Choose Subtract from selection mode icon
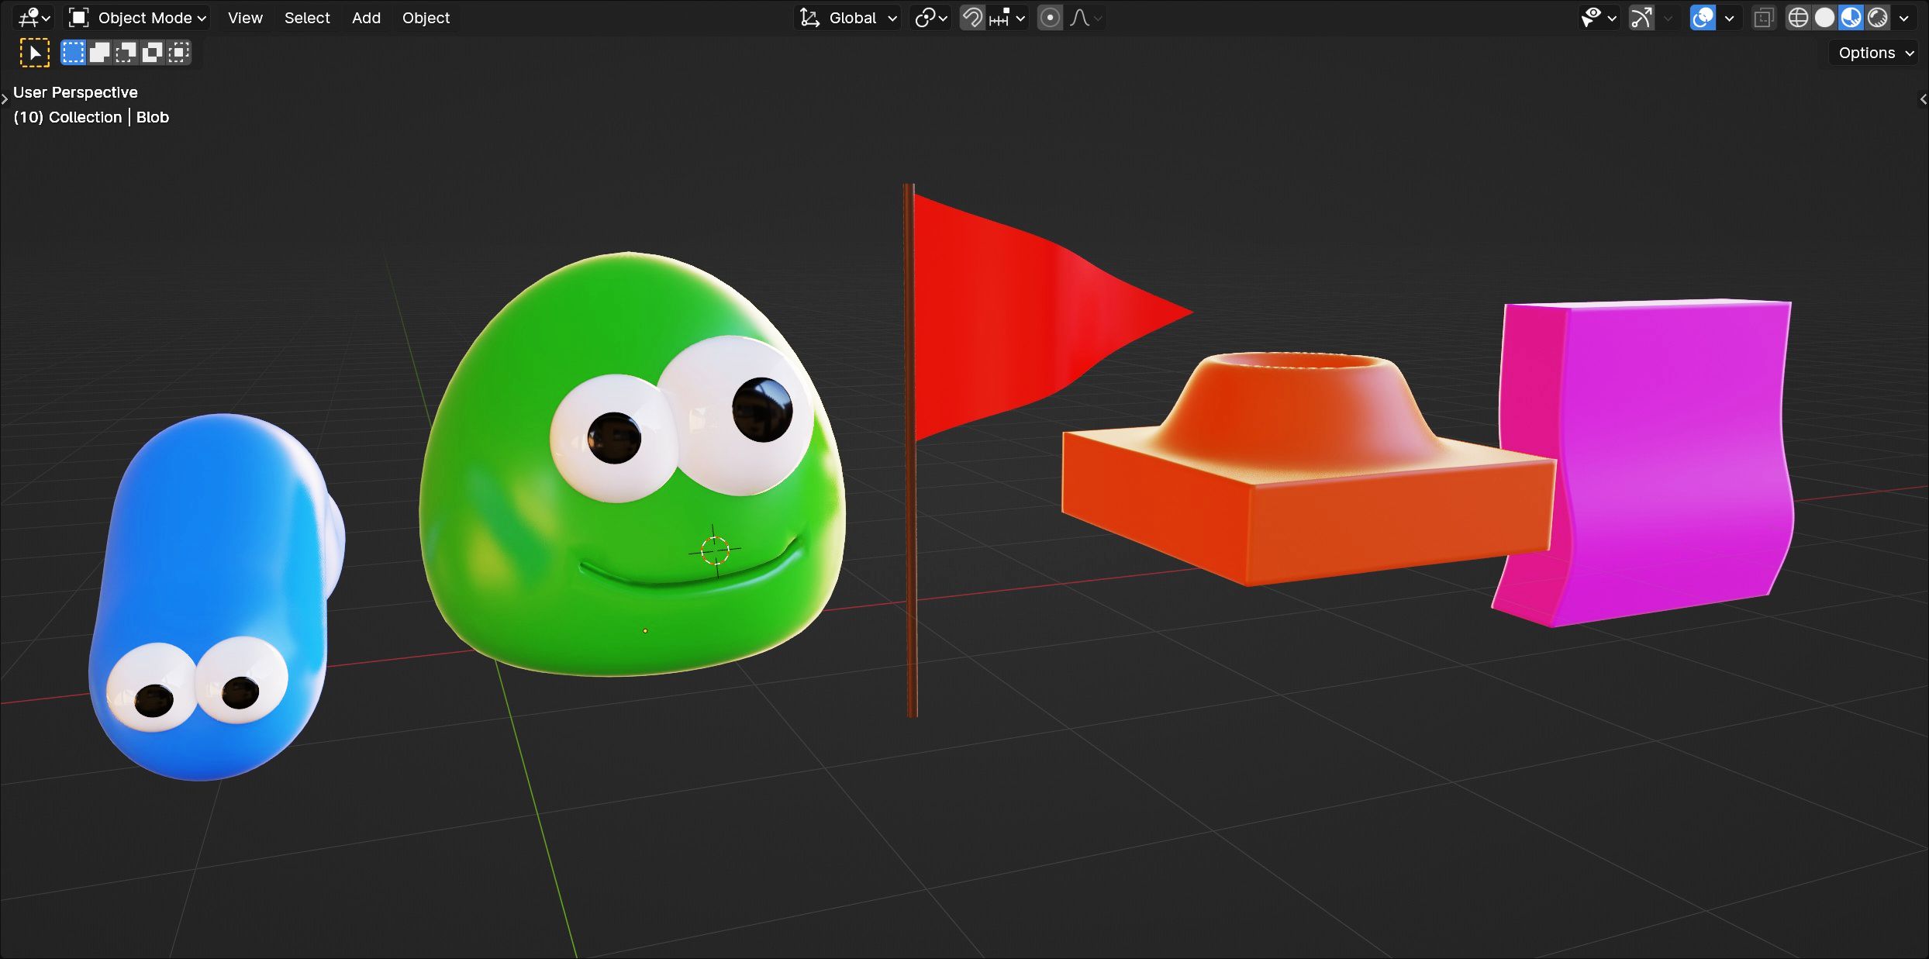 (126, 53)
